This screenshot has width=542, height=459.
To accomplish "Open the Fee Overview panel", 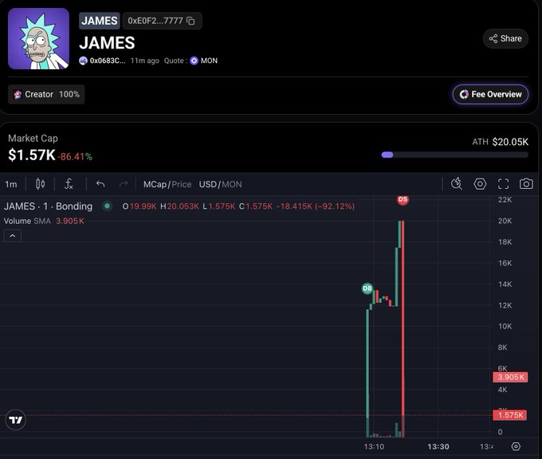I will (x=490, y=94).
